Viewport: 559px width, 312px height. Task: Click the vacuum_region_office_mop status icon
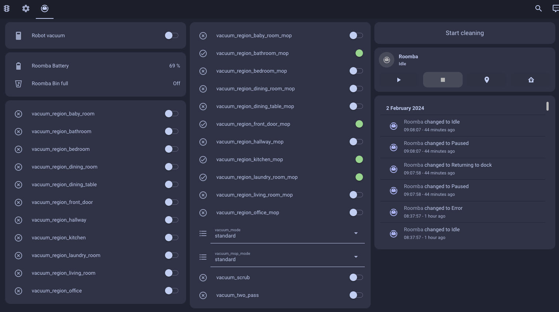tap(203, 213)
